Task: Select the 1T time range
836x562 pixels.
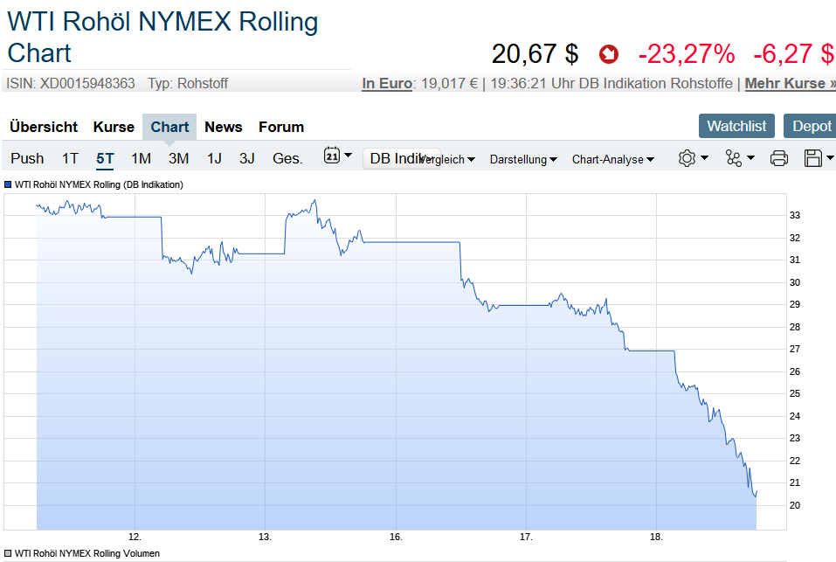Action: pos(70,158)
